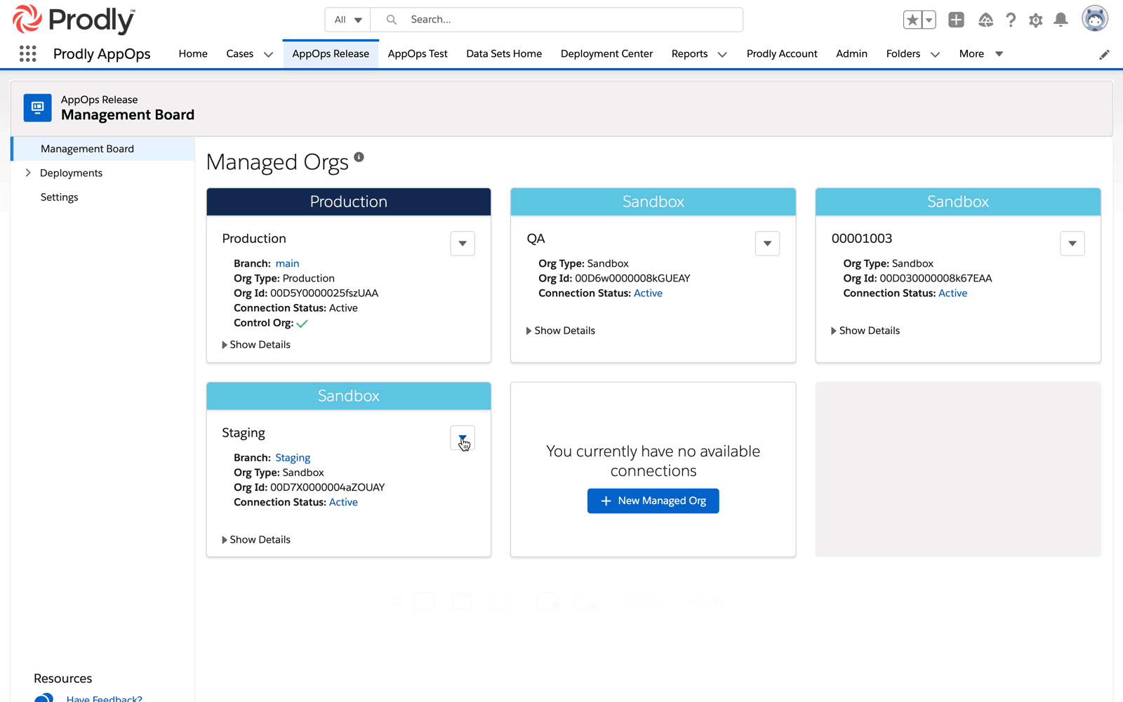Open global actions with the plus icon
This screenshot has height=702, width=1123.
(x=956, y=20)
